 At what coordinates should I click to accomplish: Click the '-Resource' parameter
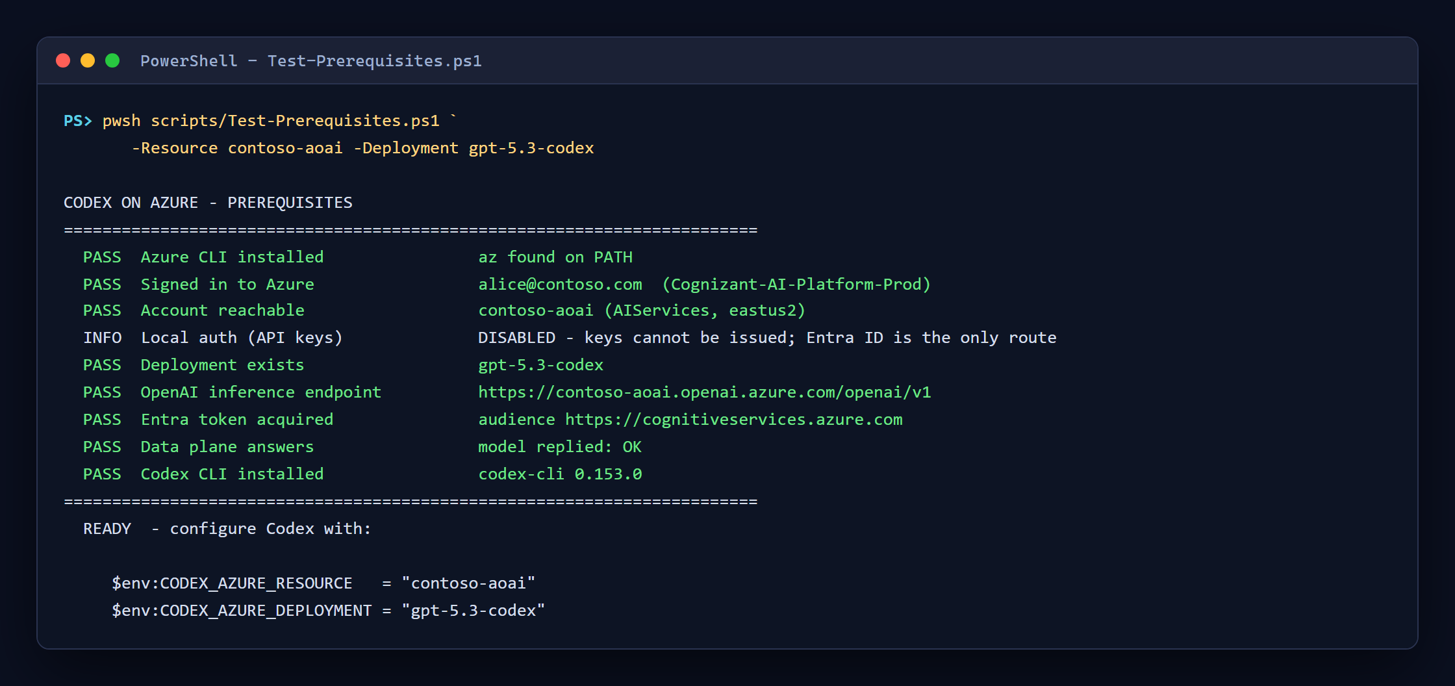(175, 148)
